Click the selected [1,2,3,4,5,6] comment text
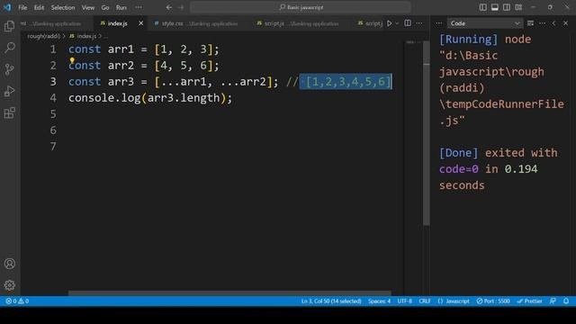This screenshot has height=324, width=576. point(346,82)
